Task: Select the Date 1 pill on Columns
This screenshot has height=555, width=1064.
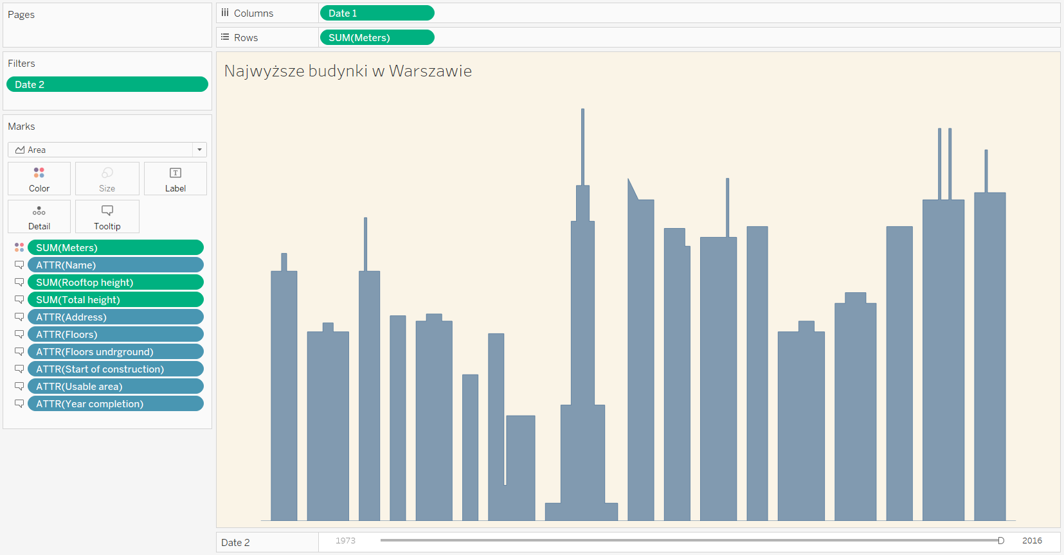Action: click(x=377, y=13)
